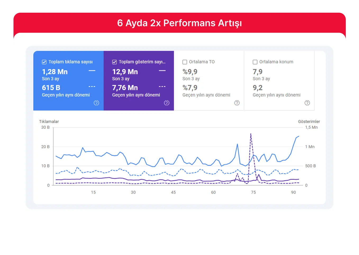This screenshot has height=255, width=359.
Task: Click the 6 Ayda 2x Performans Artışı banner
Action: (179, 23)
